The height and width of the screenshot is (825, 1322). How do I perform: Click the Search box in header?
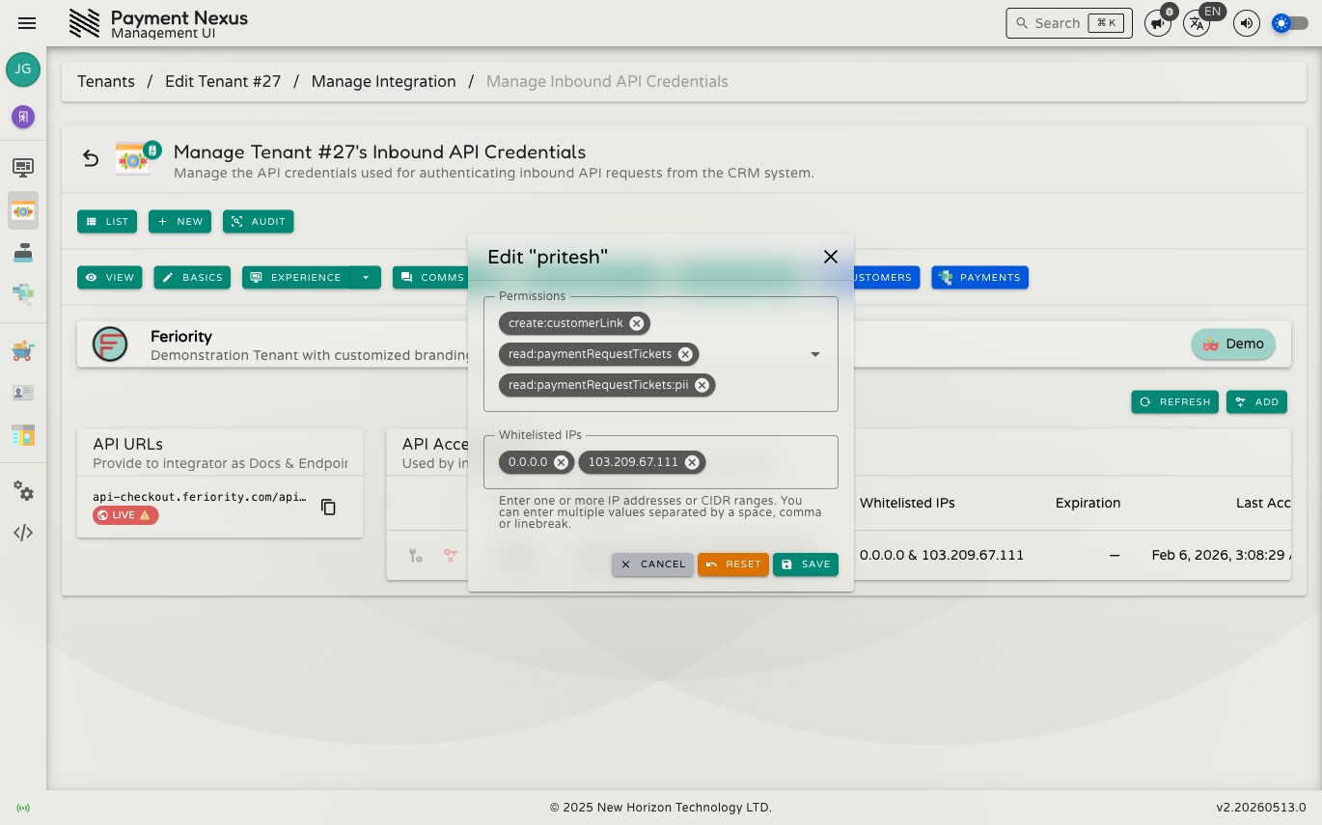[x=1068, y=23]
